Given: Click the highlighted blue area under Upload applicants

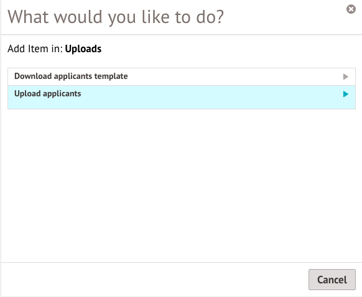Looking at the screenshot, I should (182, 104).
